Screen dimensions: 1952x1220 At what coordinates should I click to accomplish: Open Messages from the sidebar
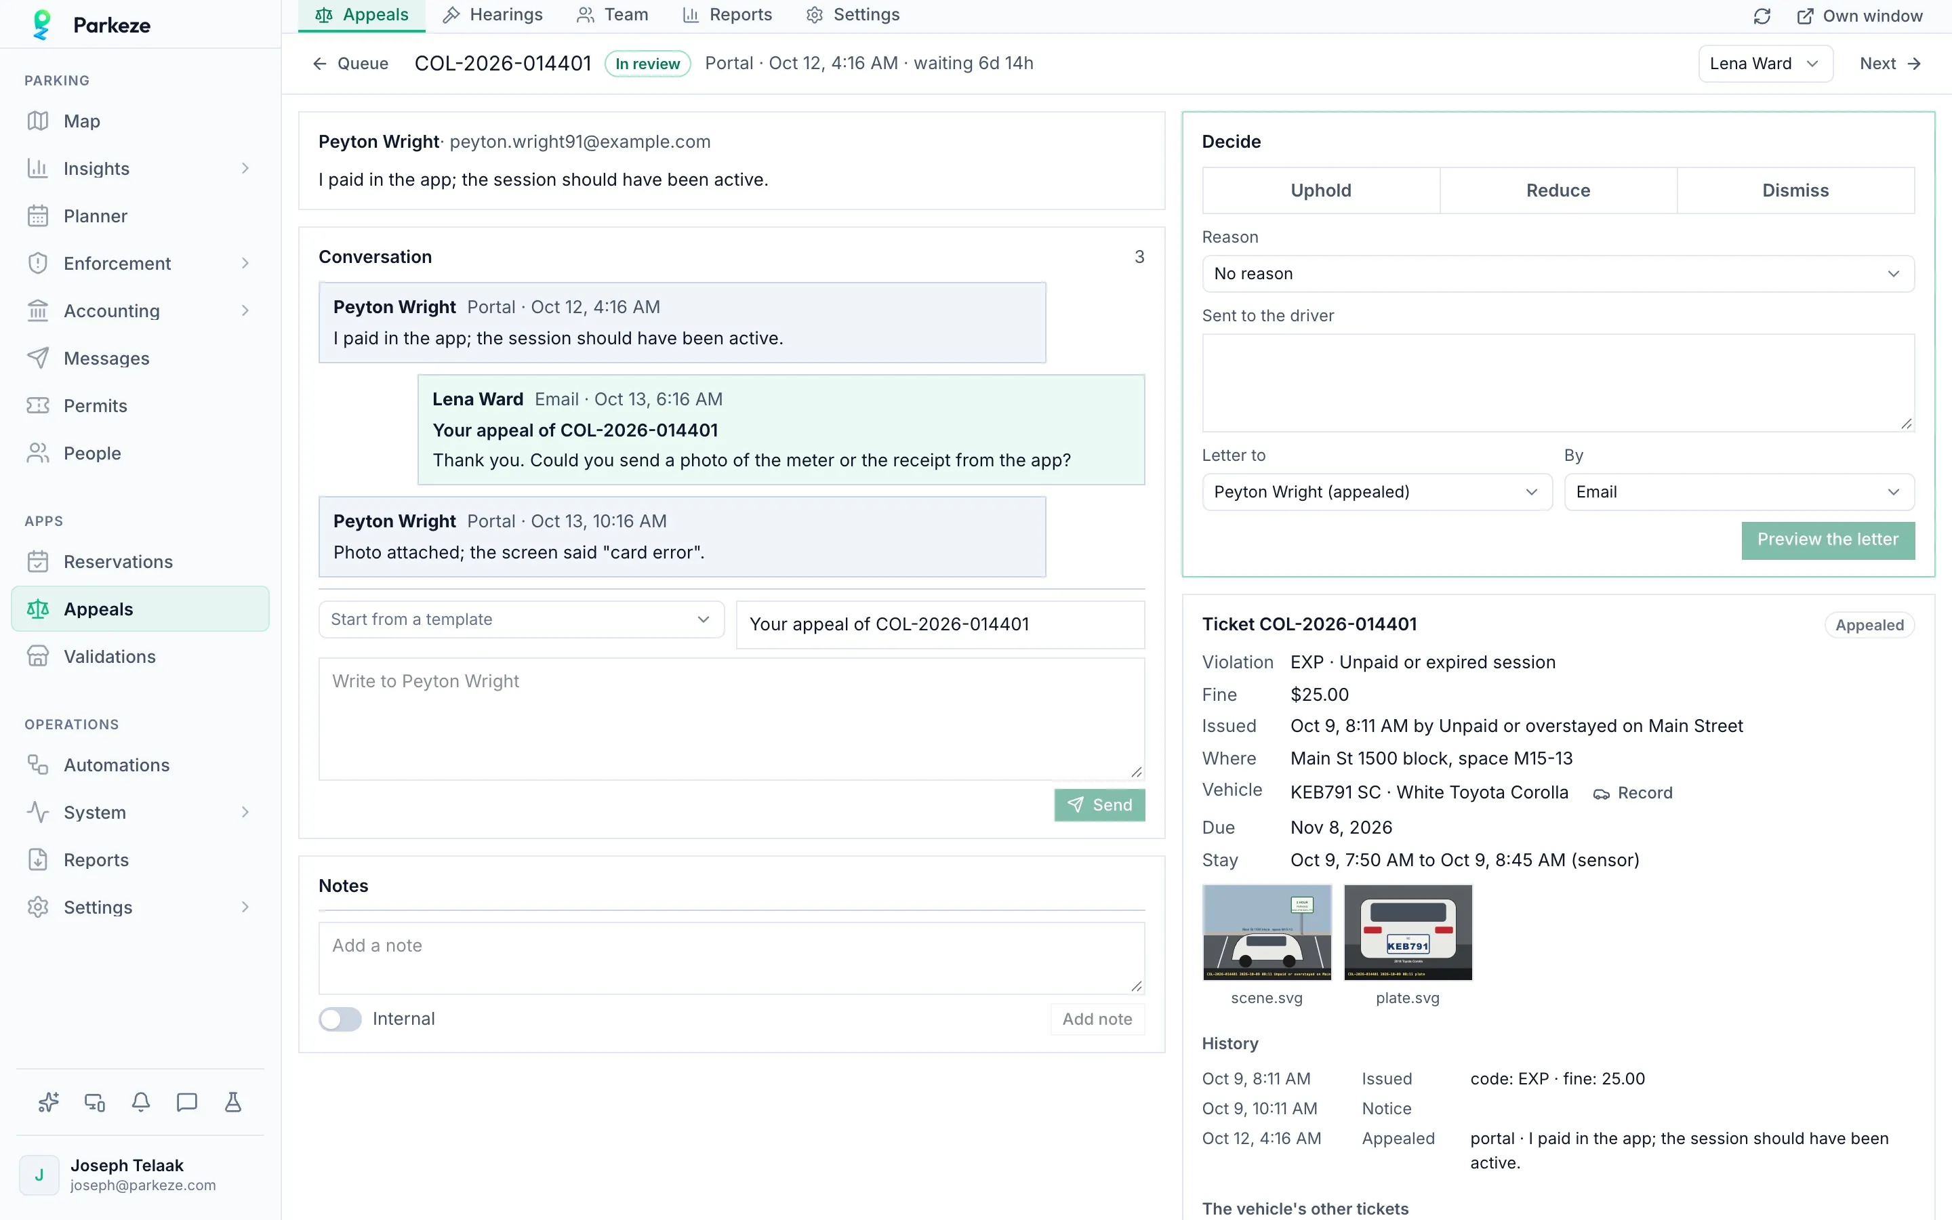(x=140, y=359)
